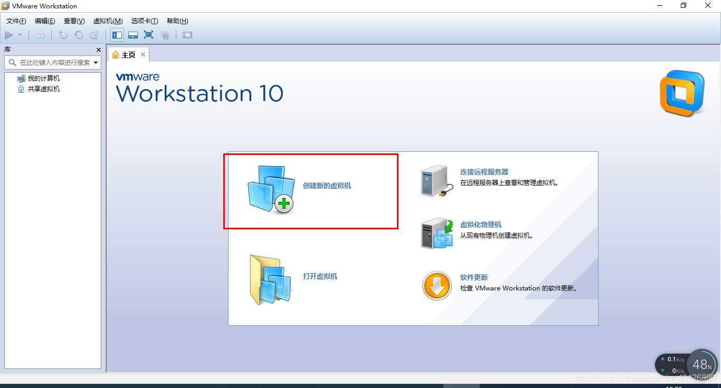Viewport: 721px width, 388px height.
Task: Expand the library search filter dropdown
Action: (x=96, y=62)
